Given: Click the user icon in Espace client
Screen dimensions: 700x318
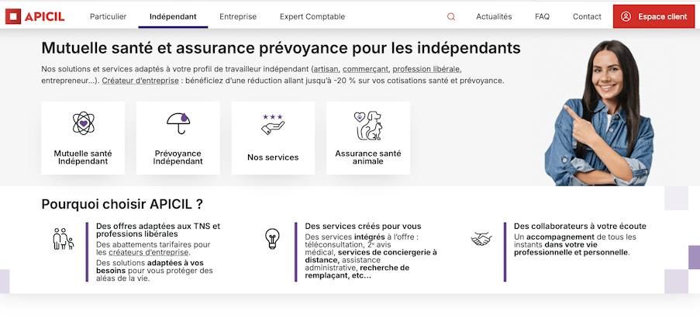Looking at the screenshot, I should click(x=626, y=16).
